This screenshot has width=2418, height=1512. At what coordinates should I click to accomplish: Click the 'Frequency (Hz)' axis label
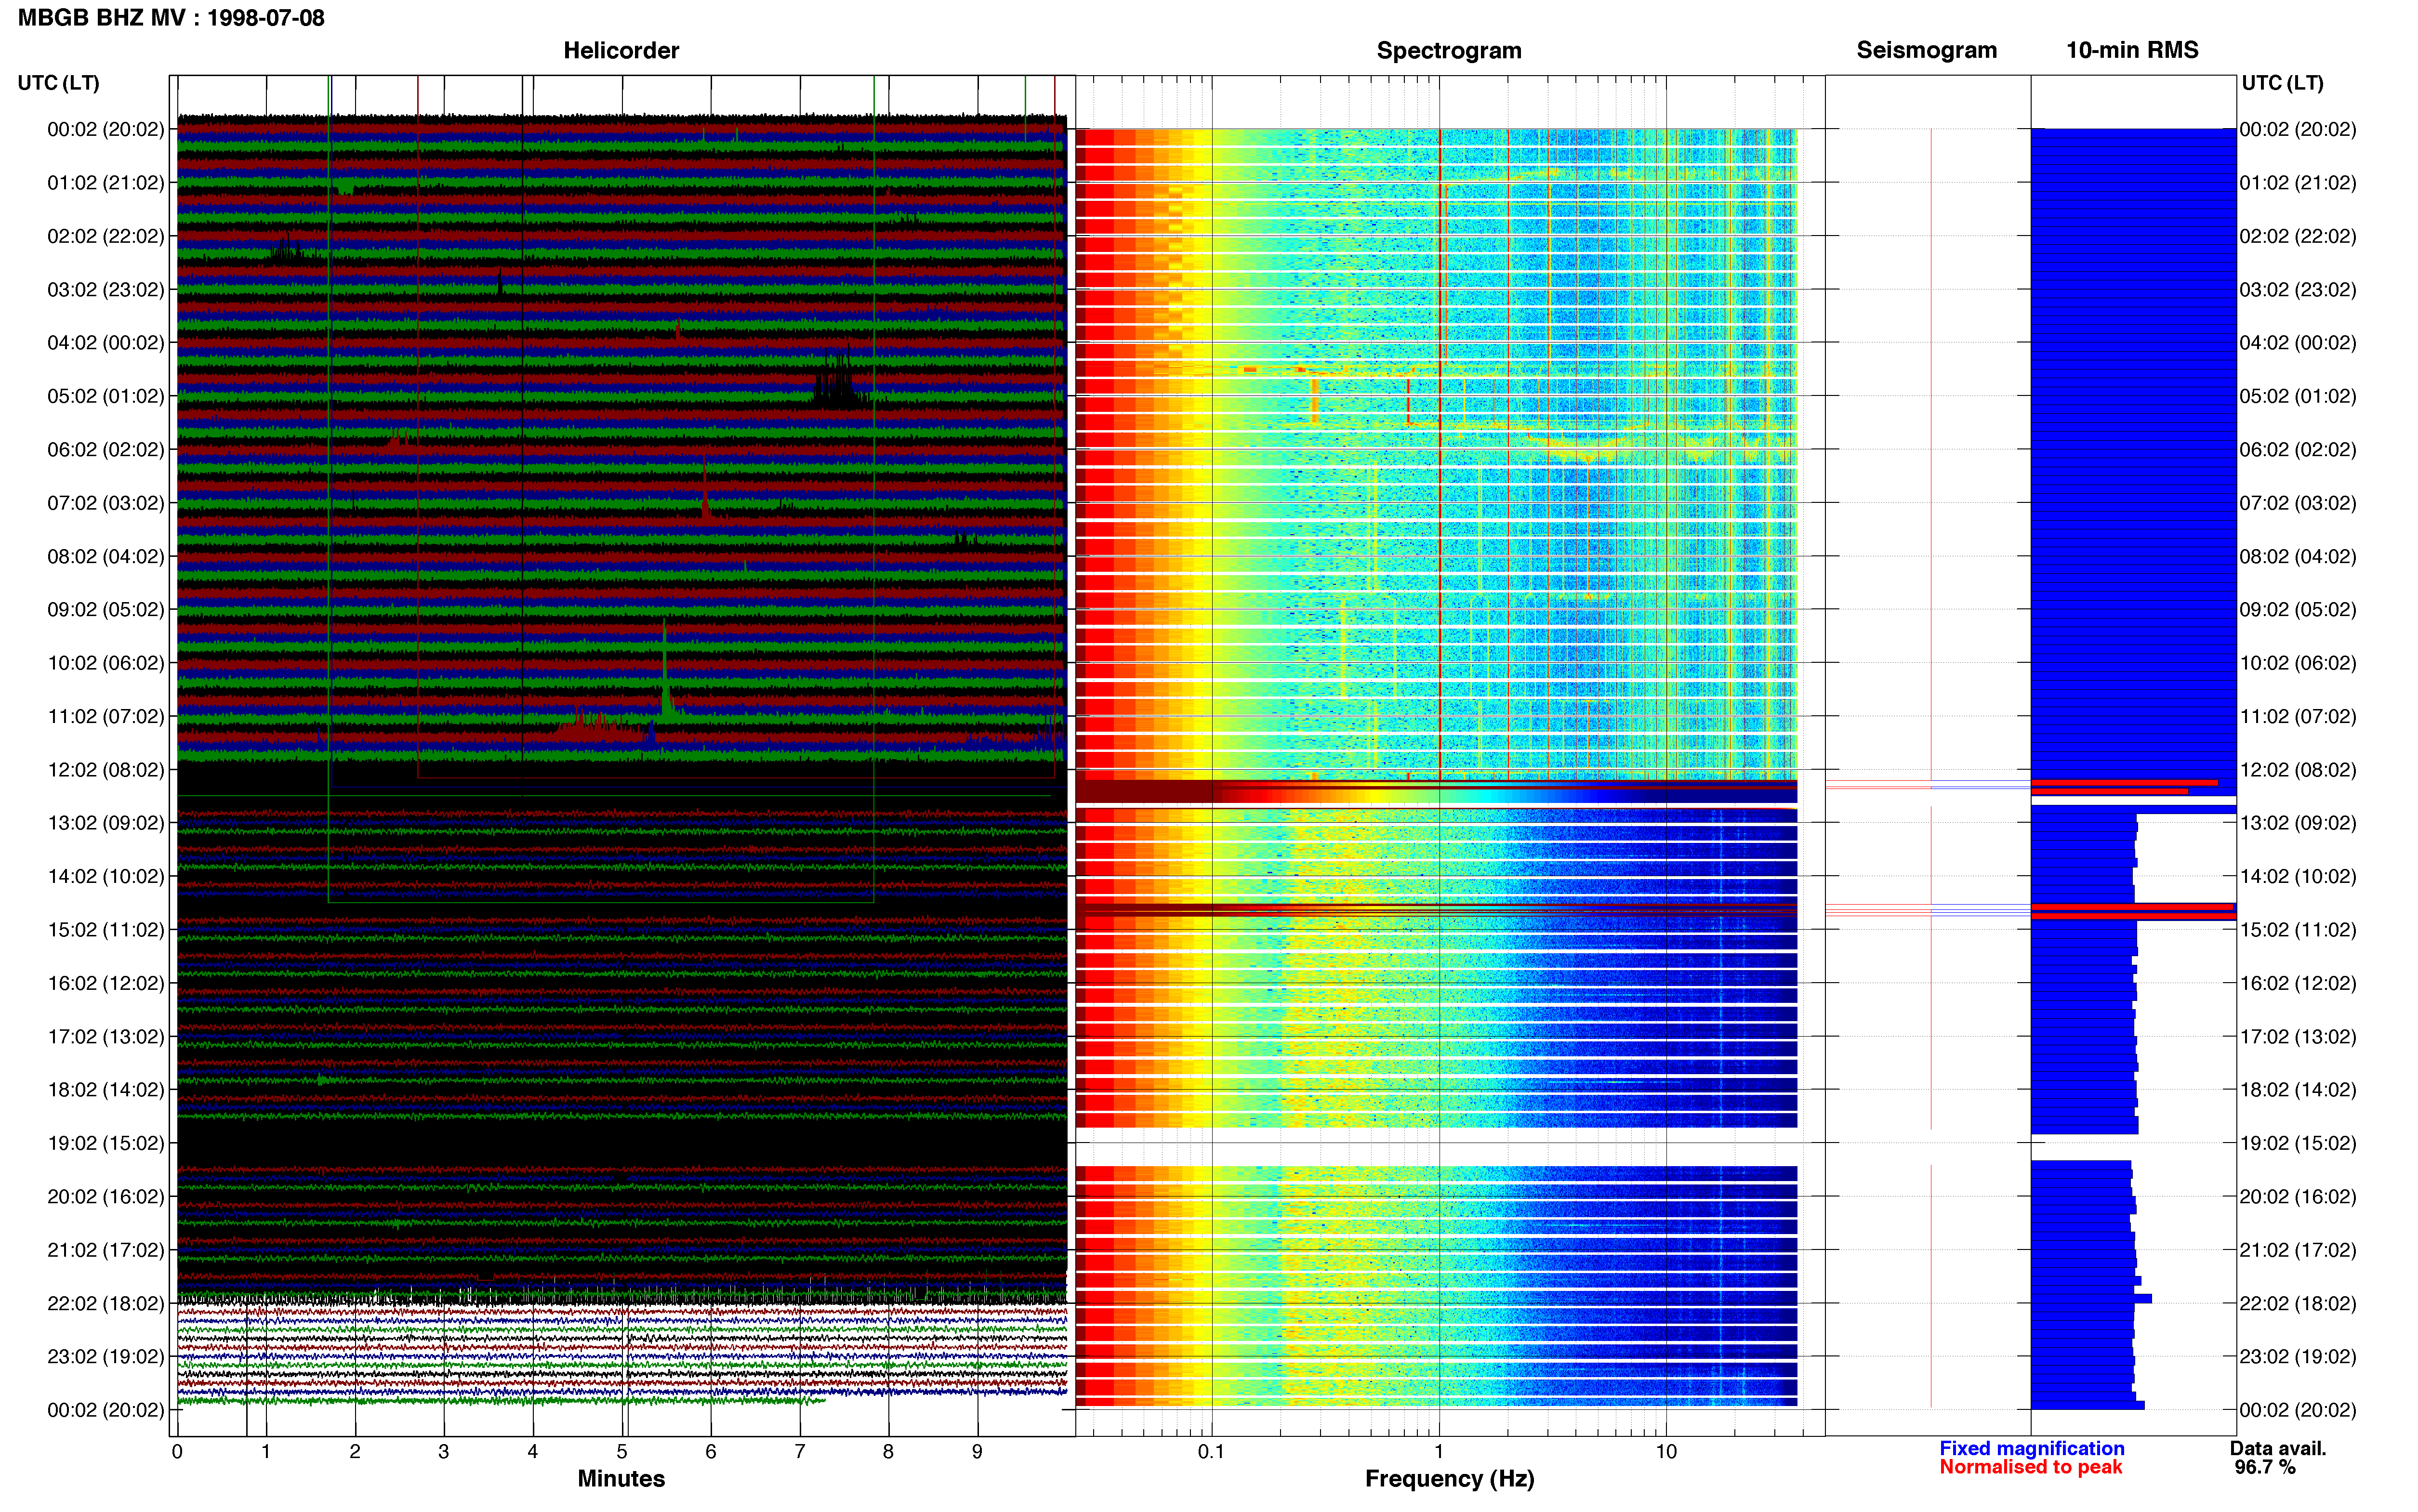pos(1449,1478)
